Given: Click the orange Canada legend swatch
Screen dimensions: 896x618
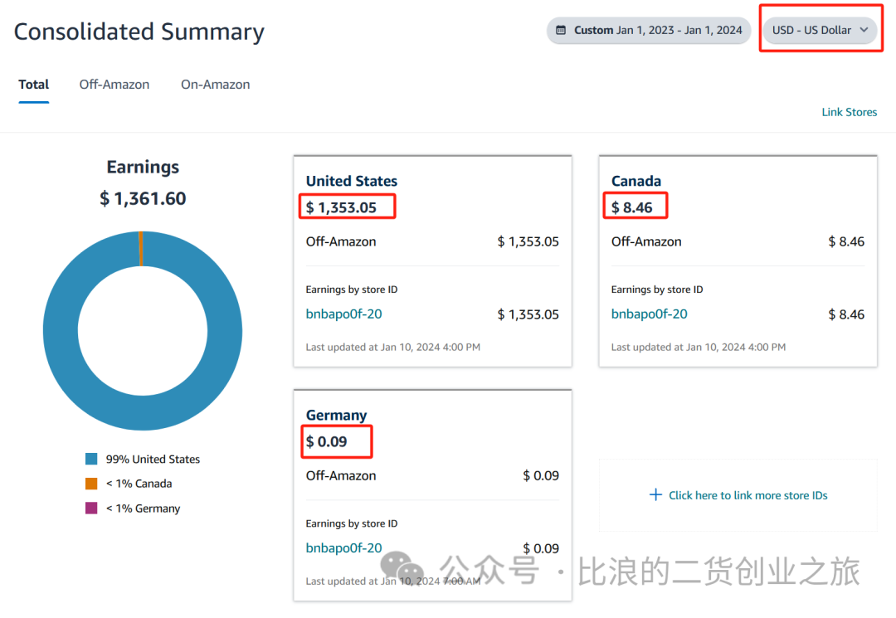Looking at the screenshot, I should pyautogui.click(x=91, y=484).
